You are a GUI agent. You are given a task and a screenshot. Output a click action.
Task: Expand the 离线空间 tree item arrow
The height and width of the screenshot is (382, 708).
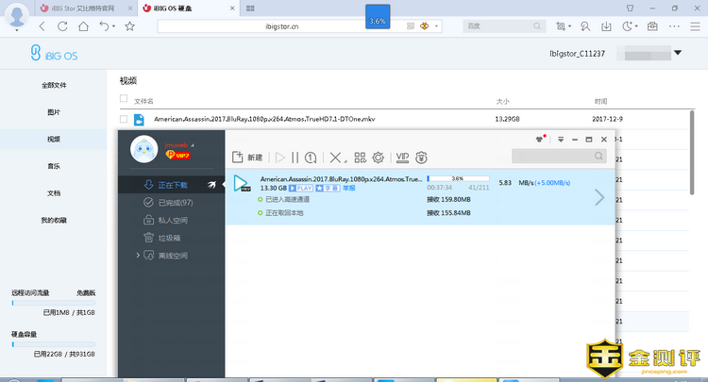(138, 256)
